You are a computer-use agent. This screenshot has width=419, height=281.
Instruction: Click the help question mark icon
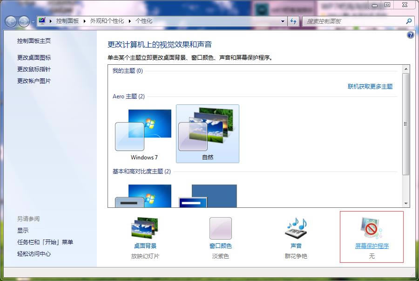pyautogui.click(x=409, y=34)
